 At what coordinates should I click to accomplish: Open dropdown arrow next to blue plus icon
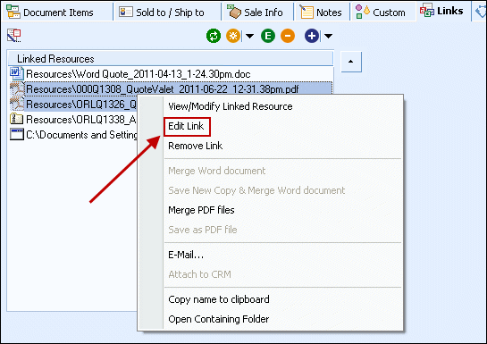[328, 36]
